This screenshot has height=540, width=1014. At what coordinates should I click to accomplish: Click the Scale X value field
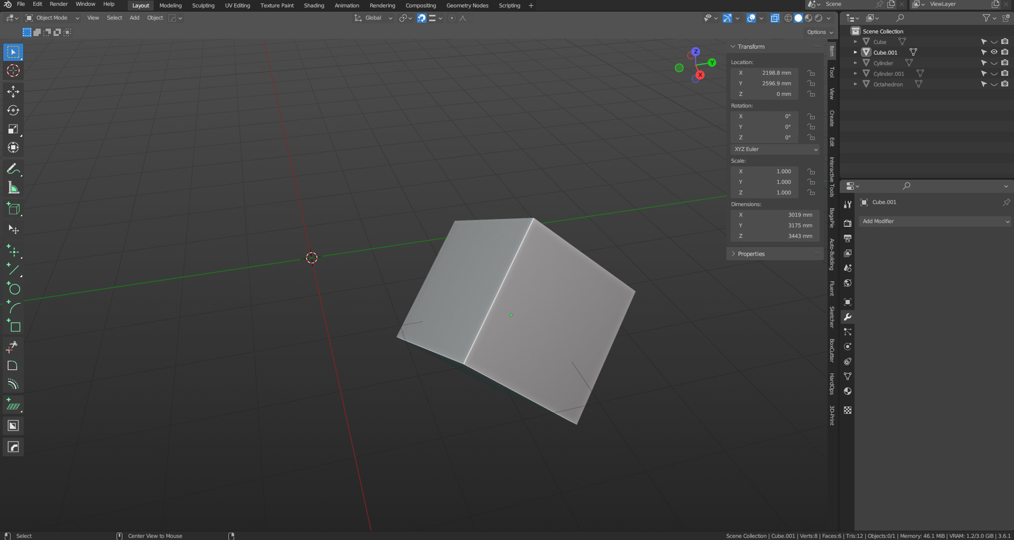(x=765, y=172)
